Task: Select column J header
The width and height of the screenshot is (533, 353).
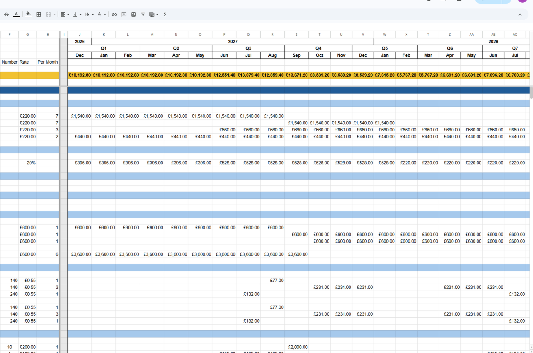Action: (x=80, y=35)
